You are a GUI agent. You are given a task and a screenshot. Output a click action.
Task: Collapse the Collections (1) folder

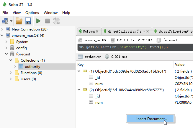click(x=11, y=60)
